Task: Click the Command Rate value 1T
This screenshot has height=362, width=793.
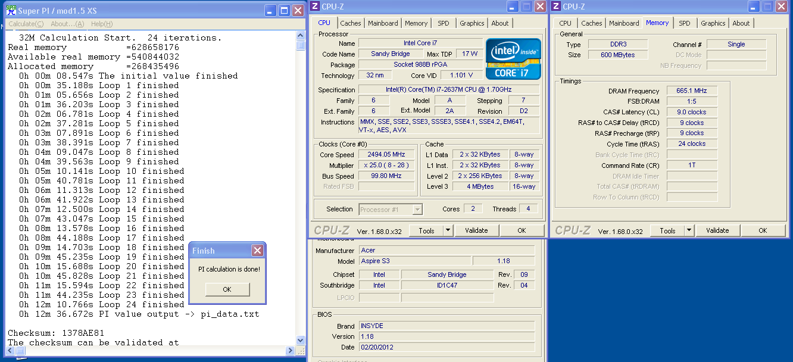Action: click(692, 166)
